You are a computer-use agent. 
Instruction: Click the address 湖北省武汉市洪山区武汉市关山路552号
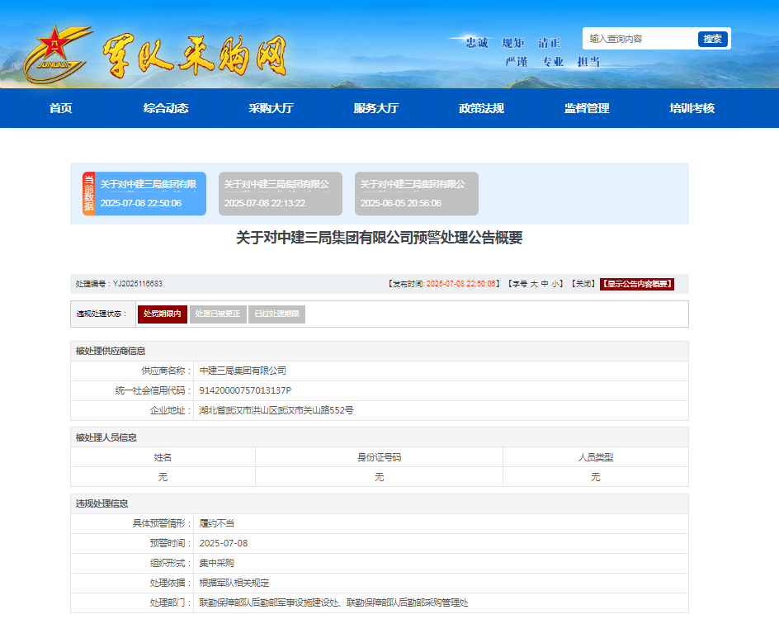pos(276,410)
